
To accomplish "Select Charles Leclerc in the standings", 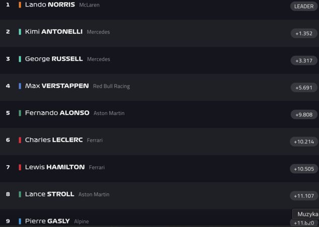I will pos(54,140).
